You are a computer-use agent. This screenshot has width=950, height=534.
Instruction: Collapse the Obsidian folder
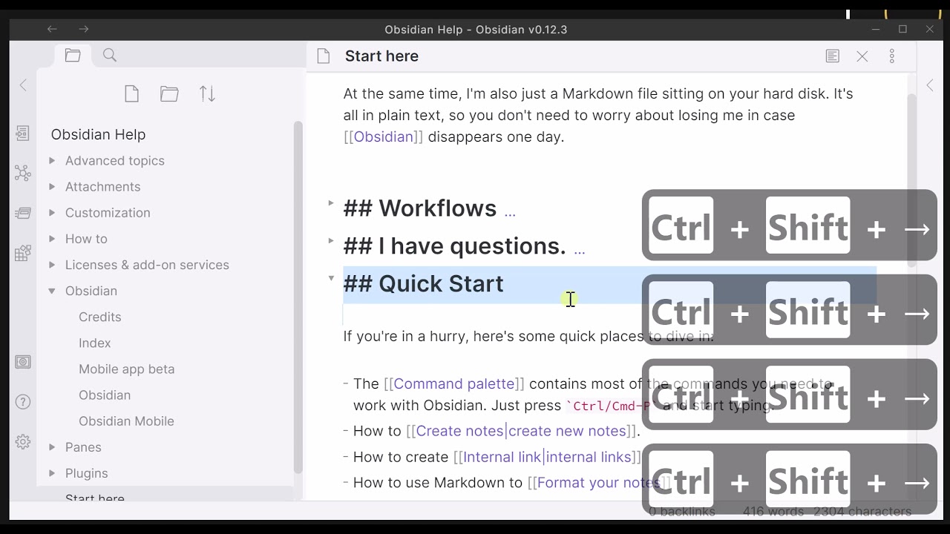(52, 291)
